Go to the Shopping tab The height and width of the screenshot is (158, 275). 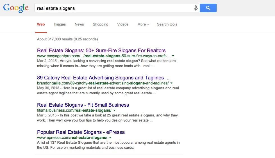101,24
